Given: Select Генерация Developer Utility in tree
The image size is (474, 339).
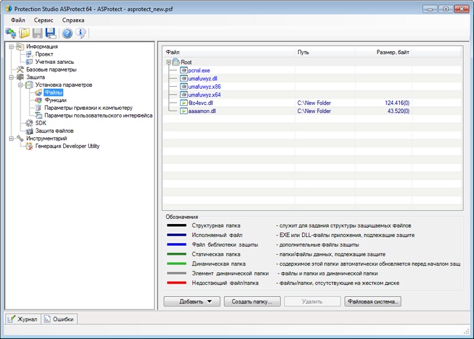Looking at the screenshot, I should tap(68, 146).
